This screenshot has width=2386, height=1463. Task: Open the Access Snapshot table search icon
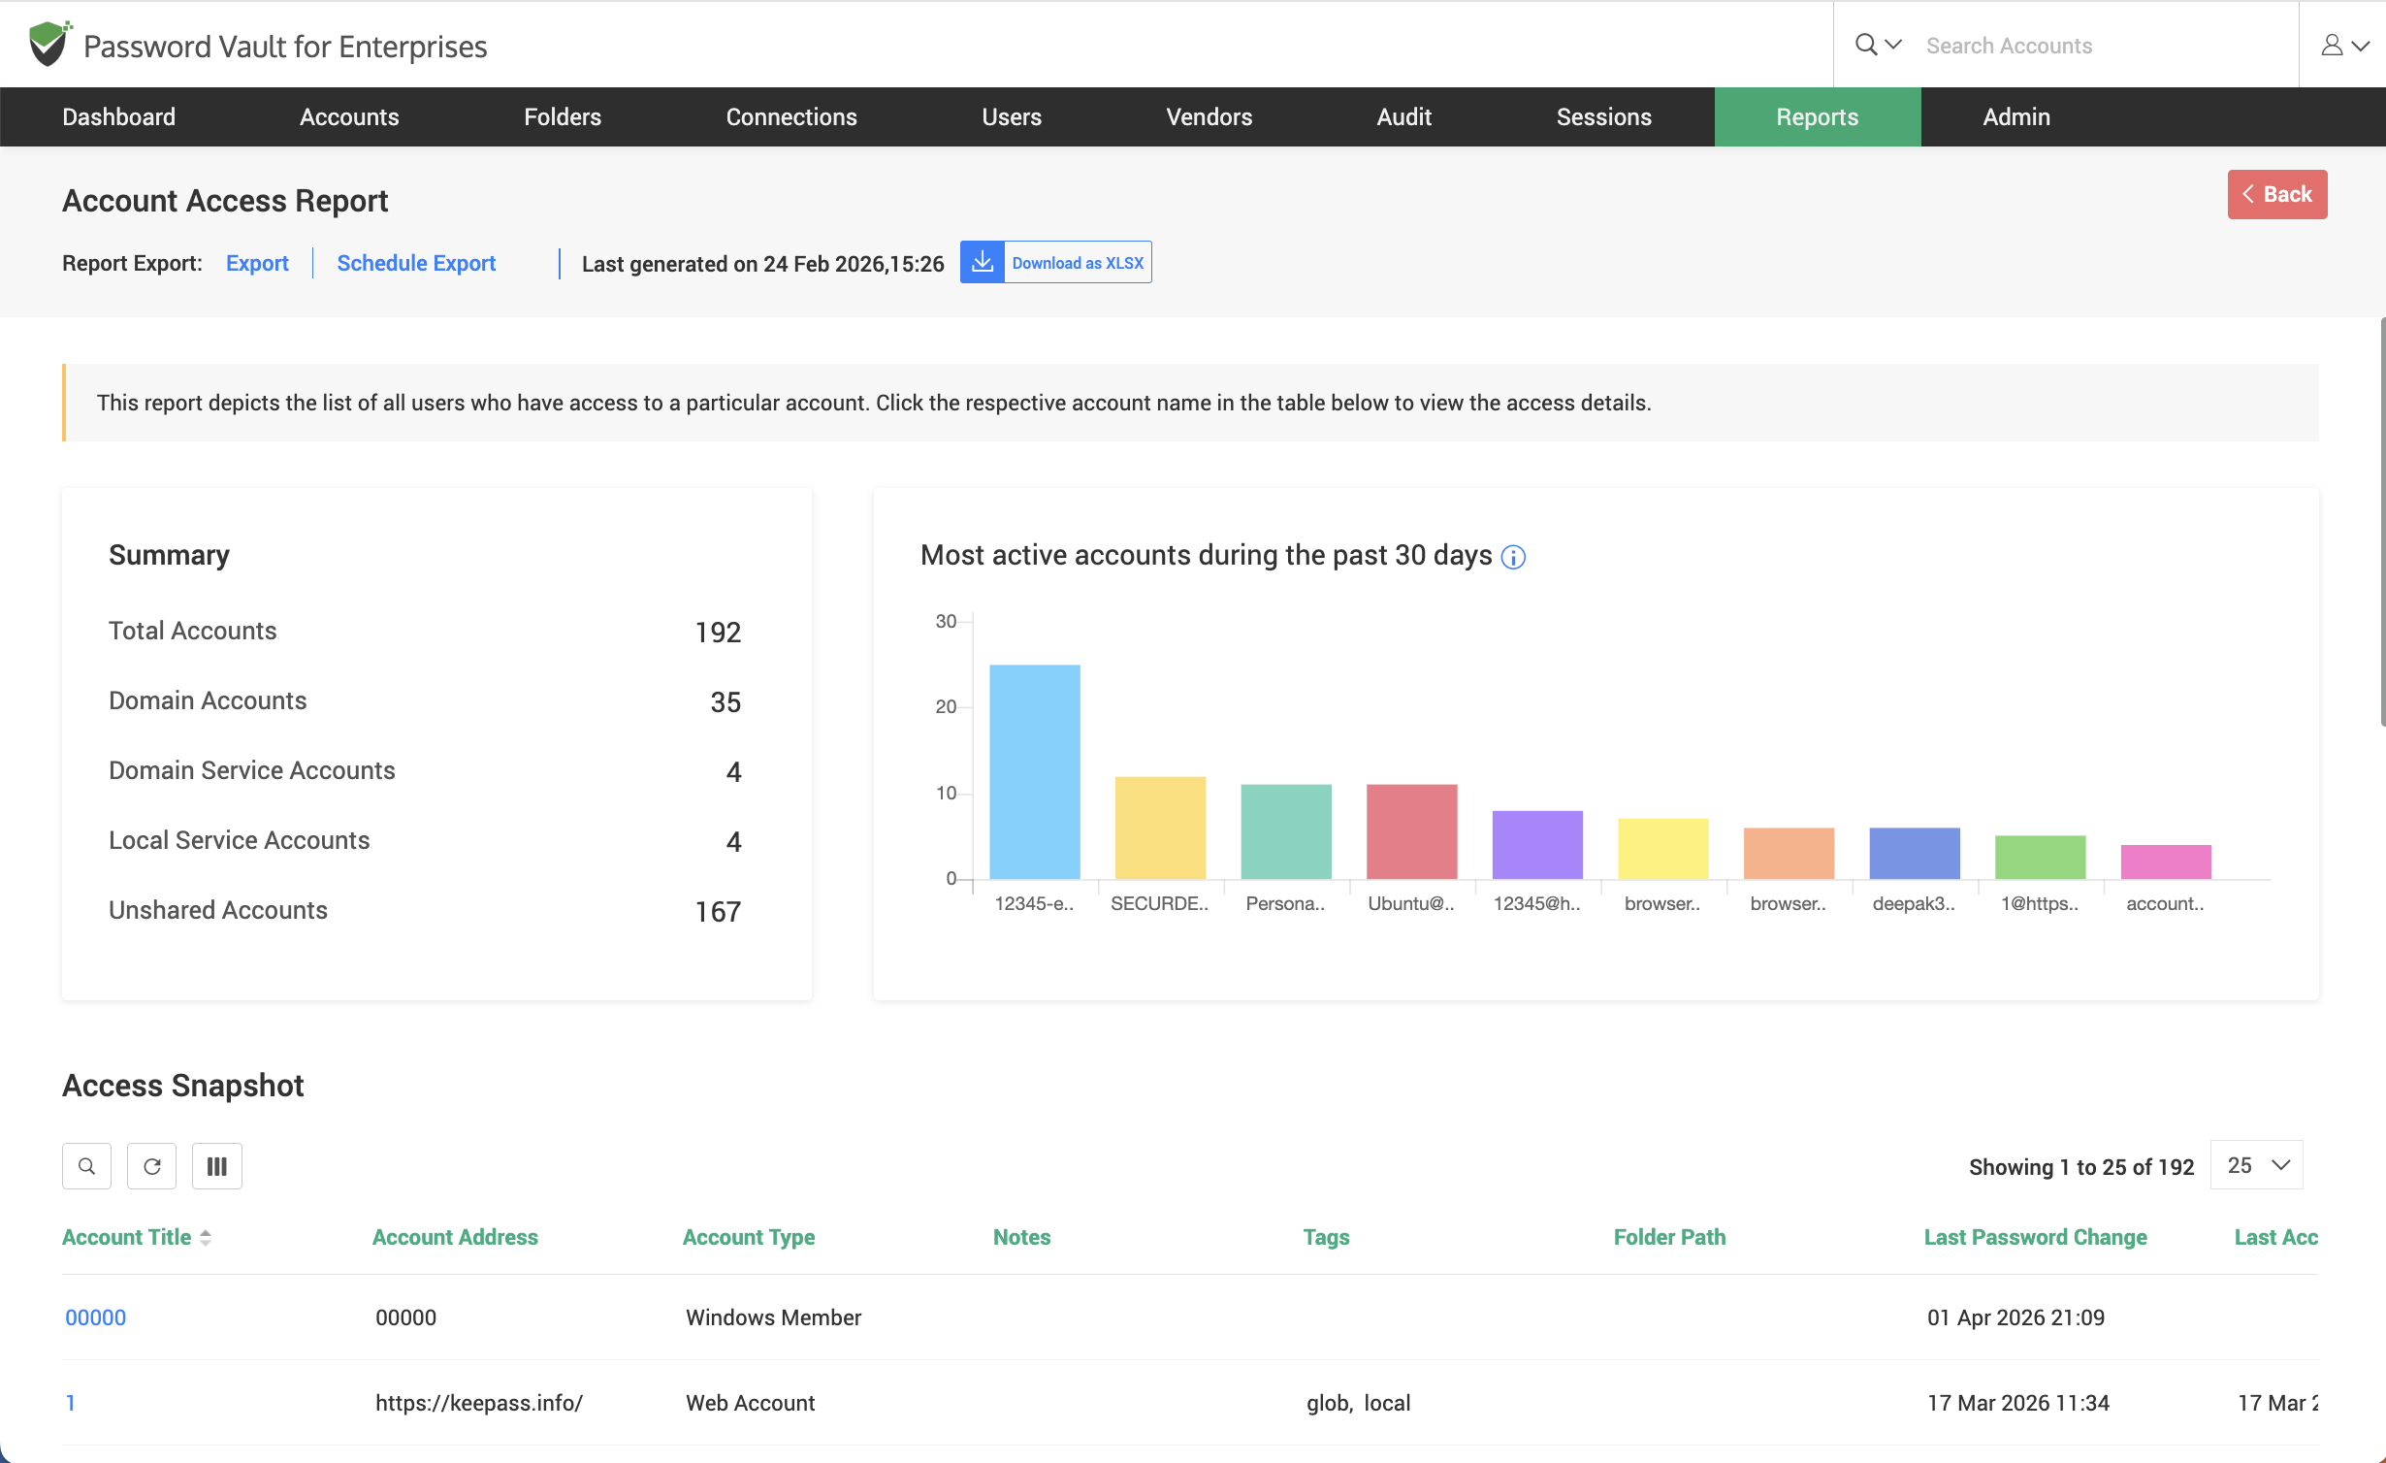tap(87, 1166)
